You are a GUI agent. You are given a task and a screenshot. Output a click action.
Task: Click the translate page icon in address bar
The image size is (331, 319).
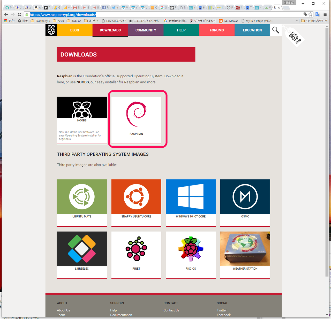pos(305,14)
